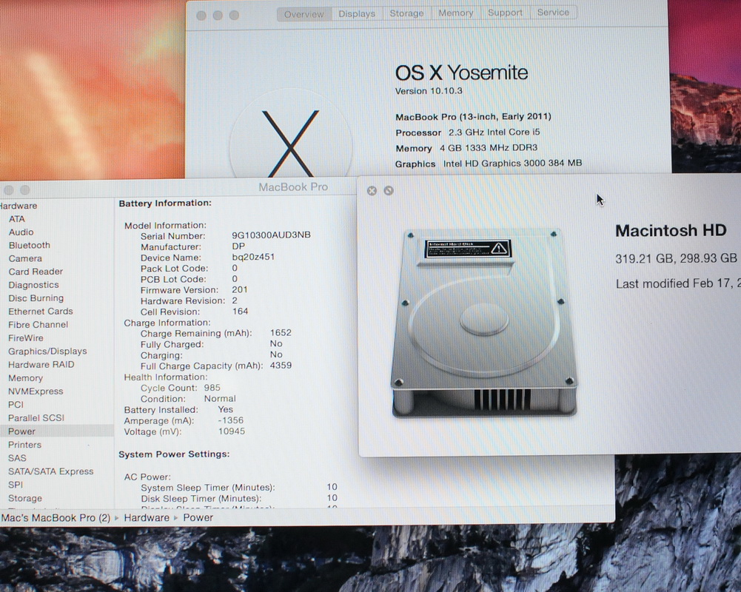
Task: Select Hardware RAID in the sidebar
Action: pyautogui.click(x=41, y=364)
